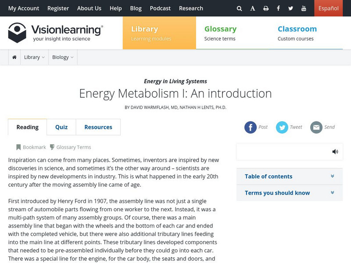Switch to the Quiz tab
Screen dimensions: 351x263
click(61, 127)
